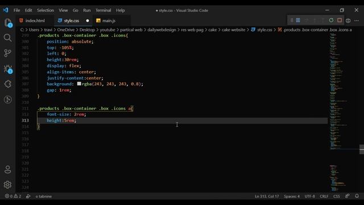Viewport: 364px width, 205px height.
Task: Click the debug Pause button
Action: 298,20
